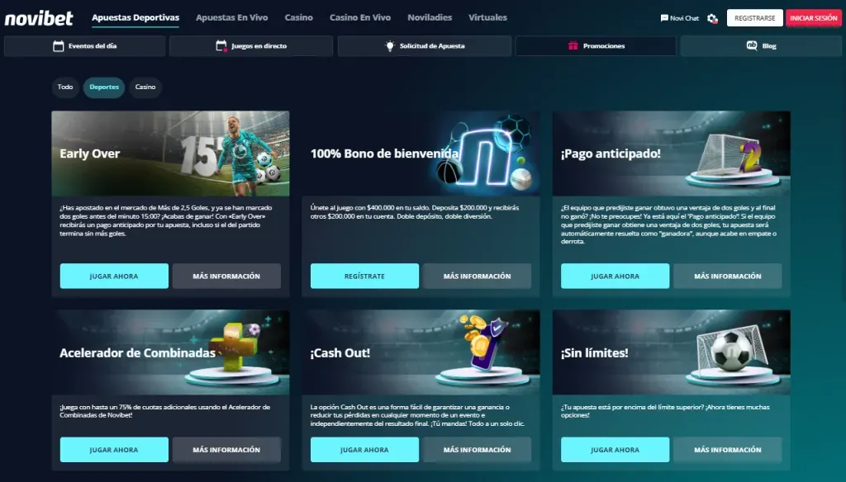
Task: Switch to Casino En Vivo tab
Action: [360, 17]
